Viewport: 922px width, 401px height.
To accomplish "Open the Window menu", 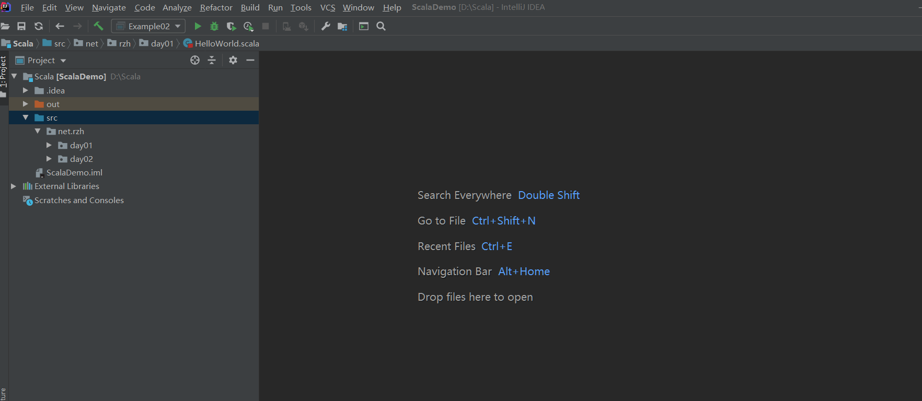I will [359, 7].
